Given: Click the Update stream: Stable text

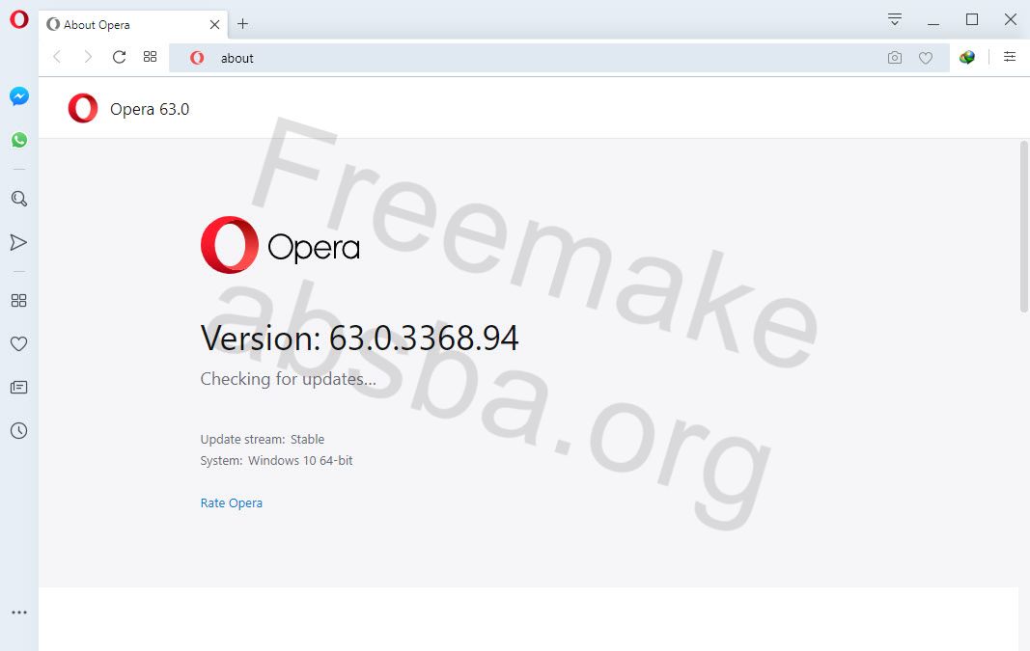Looking at the screenshot, I should pos(263,439).
